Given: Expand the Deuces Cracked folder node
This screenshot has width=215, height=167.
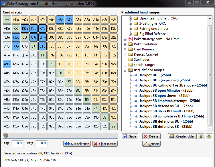Looking at the screenshot, I should [x=125, y=55].
